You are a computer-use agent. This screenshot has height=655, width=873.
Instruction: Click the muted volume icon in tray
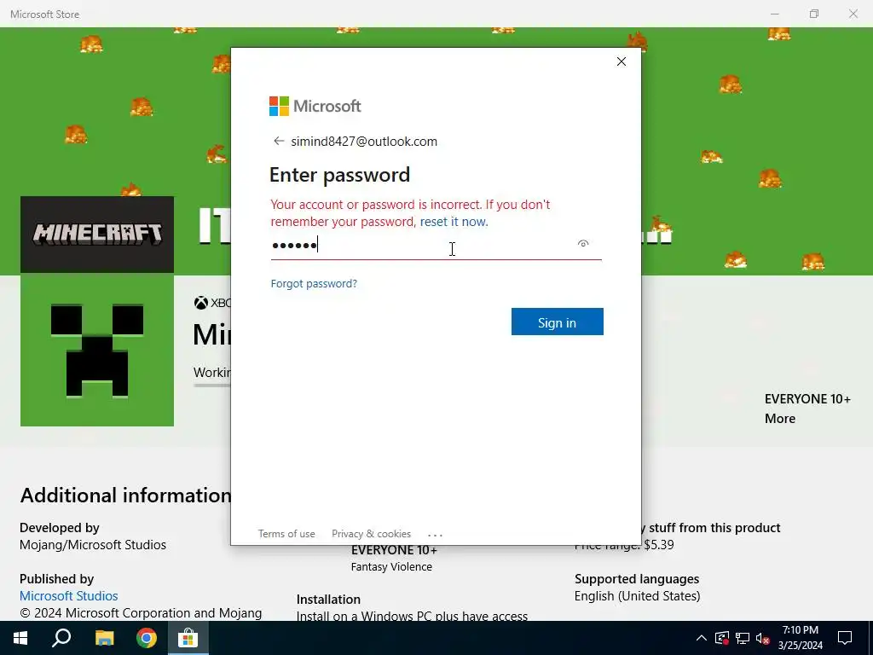coord(763,638)
